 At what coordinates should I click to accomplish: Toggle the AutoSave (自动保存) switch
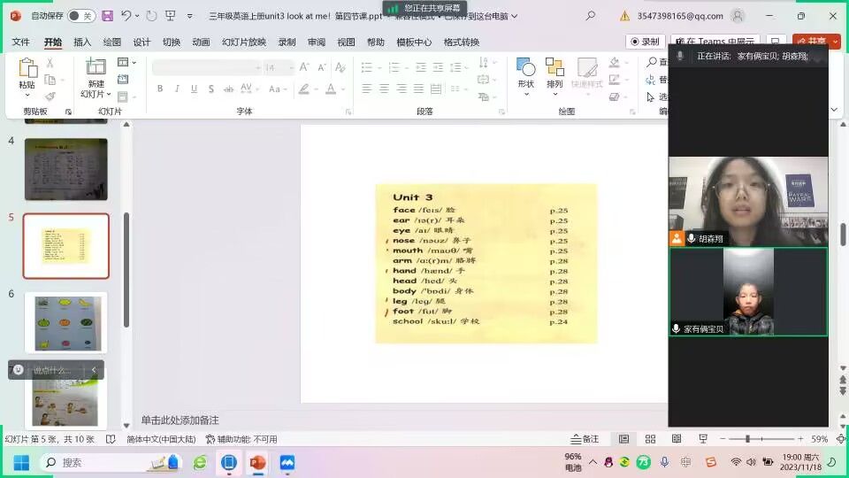tap(81, 16)
